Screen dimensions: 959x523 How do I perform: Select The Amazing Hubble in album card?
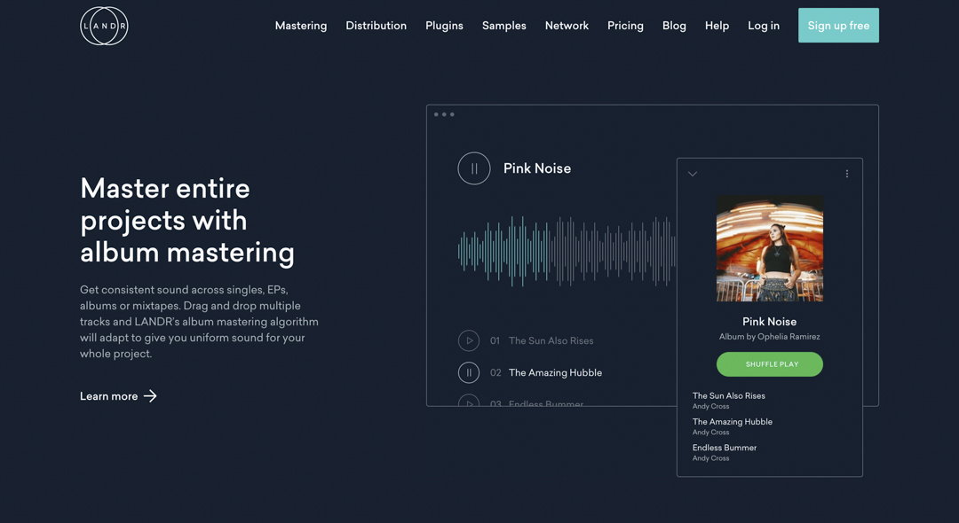tap(732, 426)
